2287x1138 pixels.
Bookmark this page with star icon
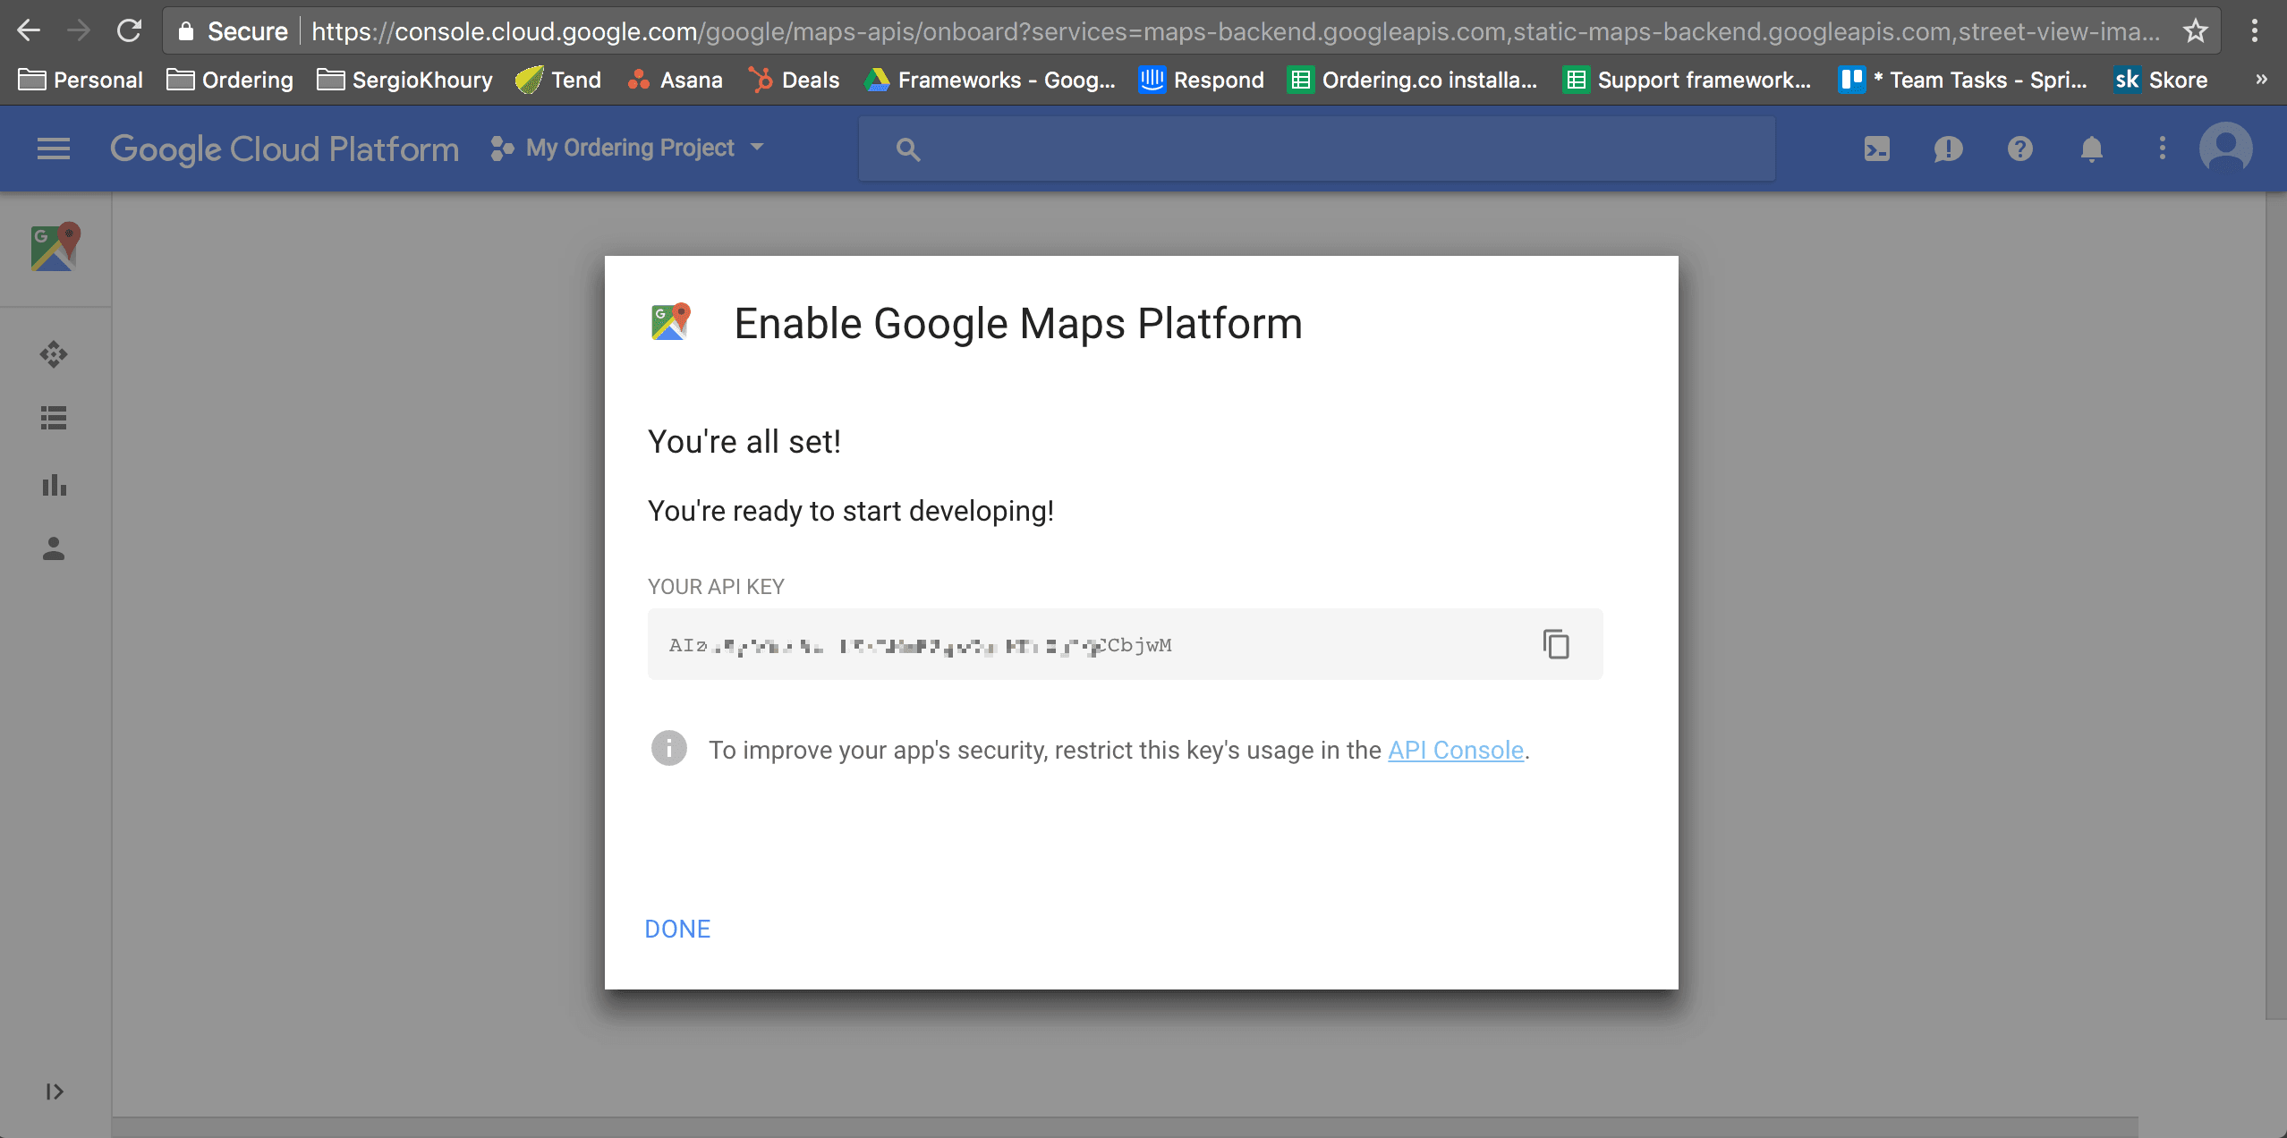(x=2195, y=31)
